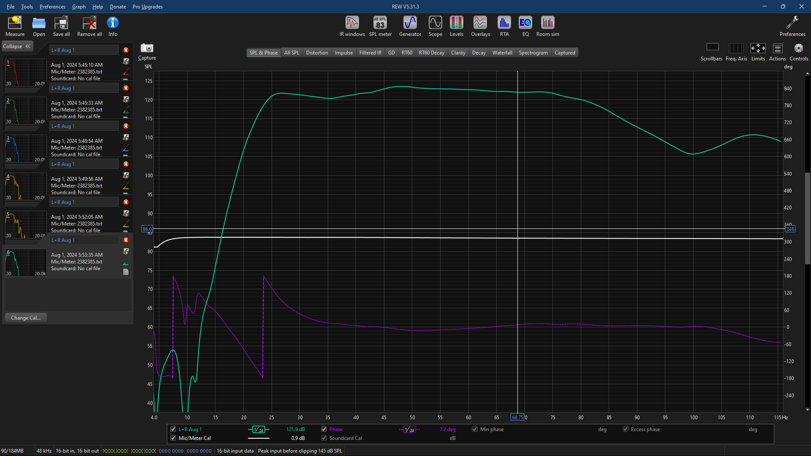Open the RTA analyzer
This screenshot has width=811, height=456.
[x=504, y=26]
